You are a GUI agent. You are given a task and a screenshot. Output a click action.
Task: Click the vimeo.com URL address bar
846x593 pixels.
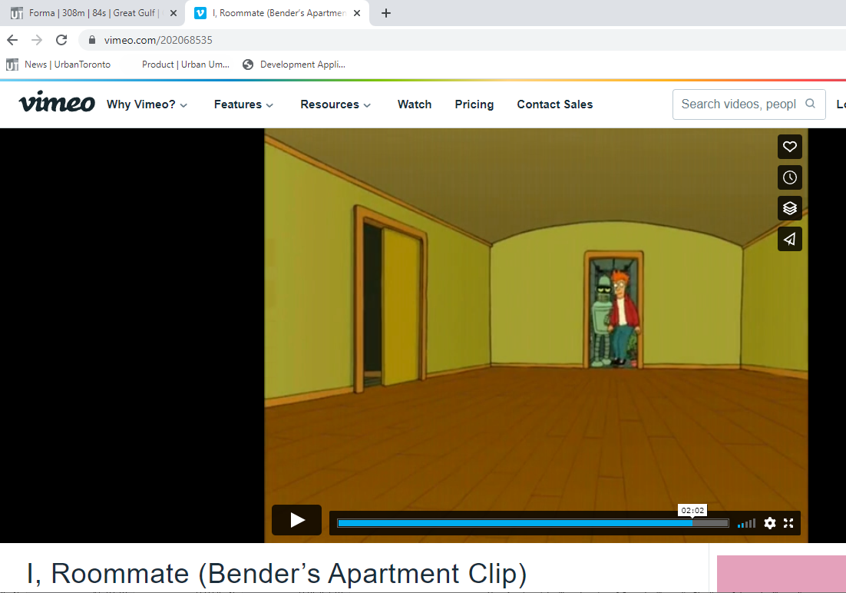click(x=464, y=40)
